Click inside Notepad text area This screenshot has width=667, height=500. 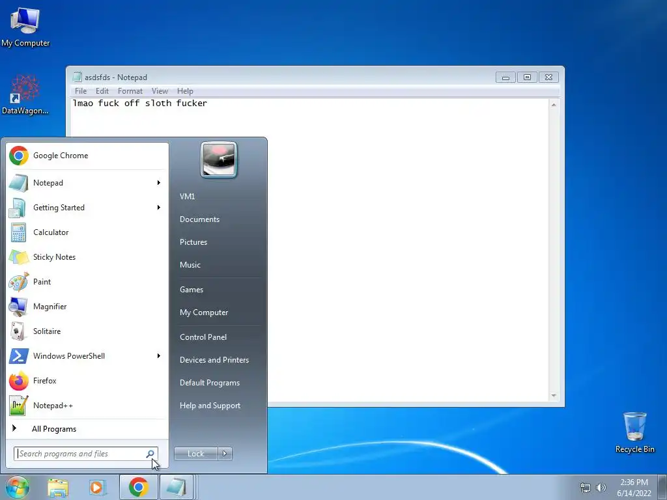click(309, 250)
